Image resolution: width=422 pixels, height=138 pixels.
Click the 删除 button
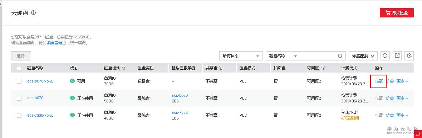(x=21, y=56)
